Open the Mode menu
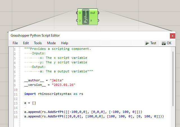The width and height of the screenshot is (180, 127). point(51,43)
